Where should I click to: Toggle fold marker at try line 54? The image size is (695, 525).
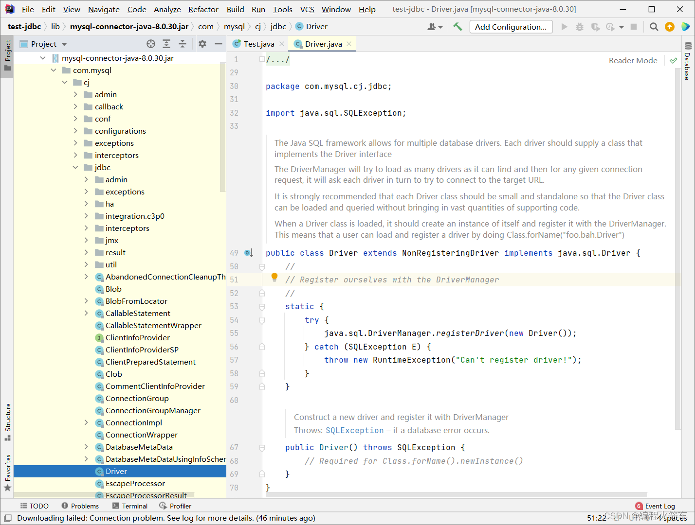coord(262,320)
